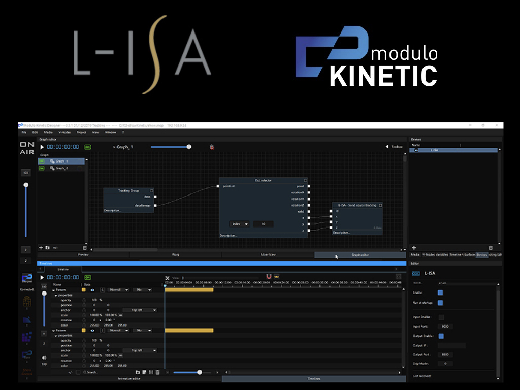Click the timeline columns icon at bottom
The image size is (520, 390).
151,372
